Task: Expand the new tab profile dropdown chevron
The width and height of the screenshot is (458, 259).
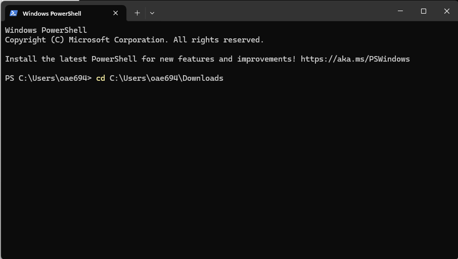Action: point(152,13)
